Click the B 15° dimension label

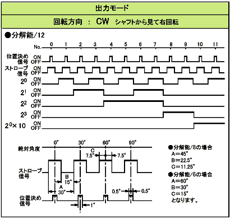(x=68, y=179)
